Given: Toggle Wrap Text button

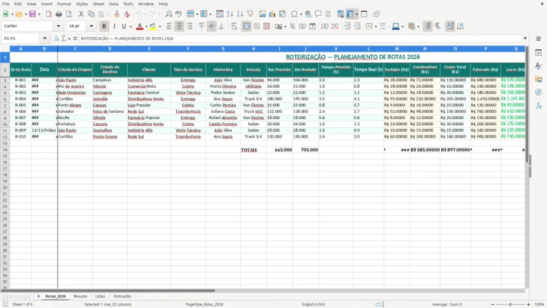Looking at the screenshot, I should (x=235, y=26).
